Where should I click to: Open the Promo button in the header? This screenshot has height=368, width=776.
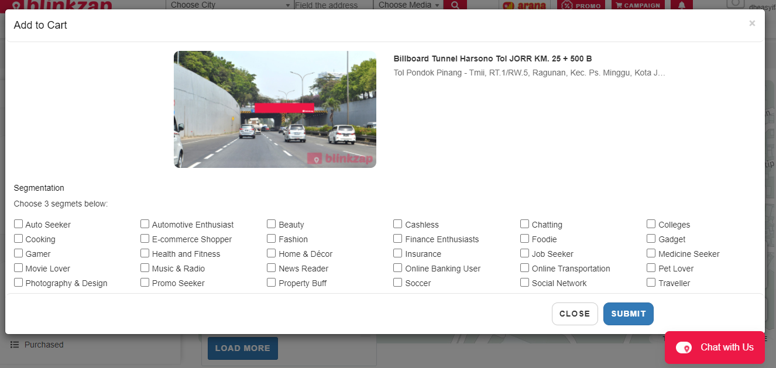581,5
